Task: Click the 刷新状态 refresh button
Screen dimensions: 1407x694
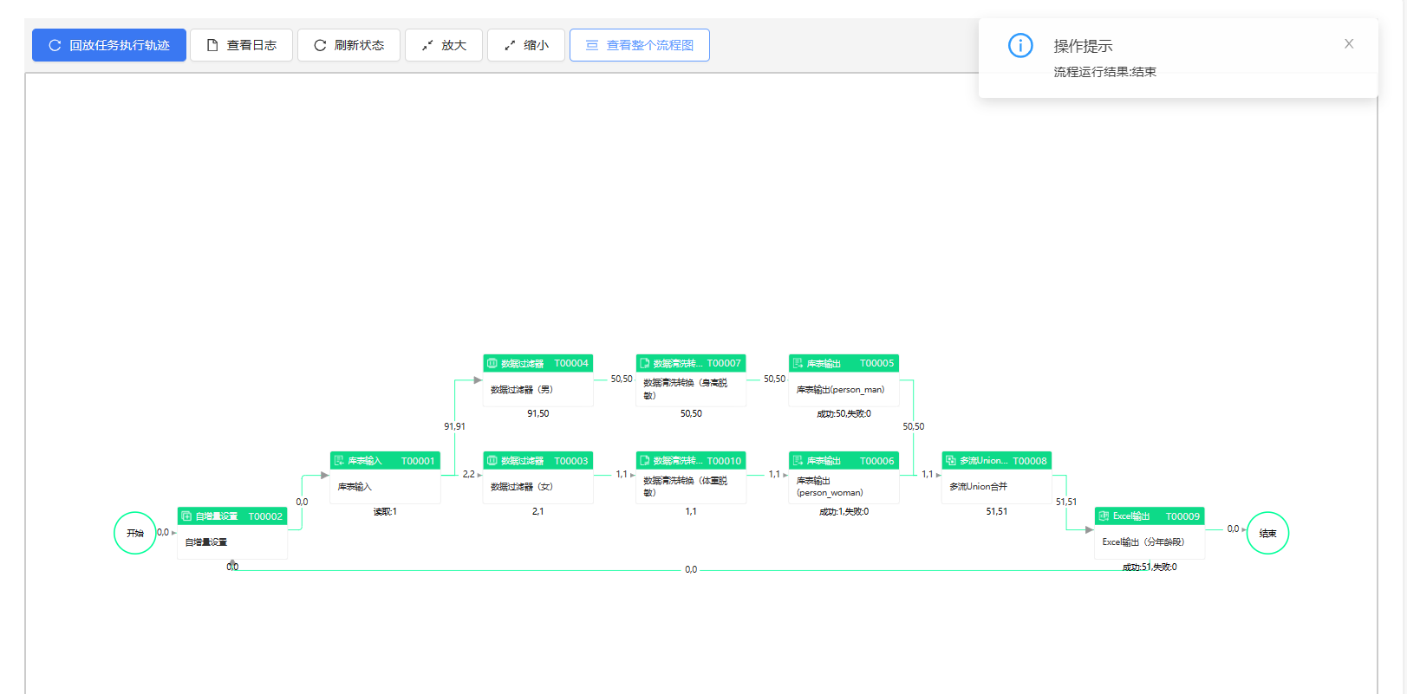Action: click(x=348, y=45)
